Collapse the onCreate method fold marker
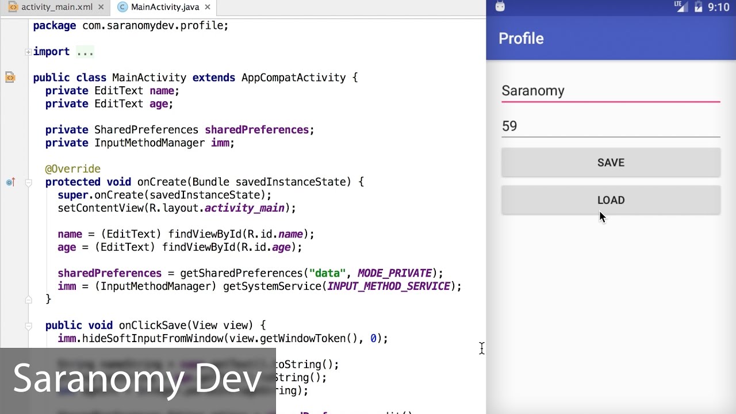The width and height of the screenshot is (736, 414). tap(28, 182)
